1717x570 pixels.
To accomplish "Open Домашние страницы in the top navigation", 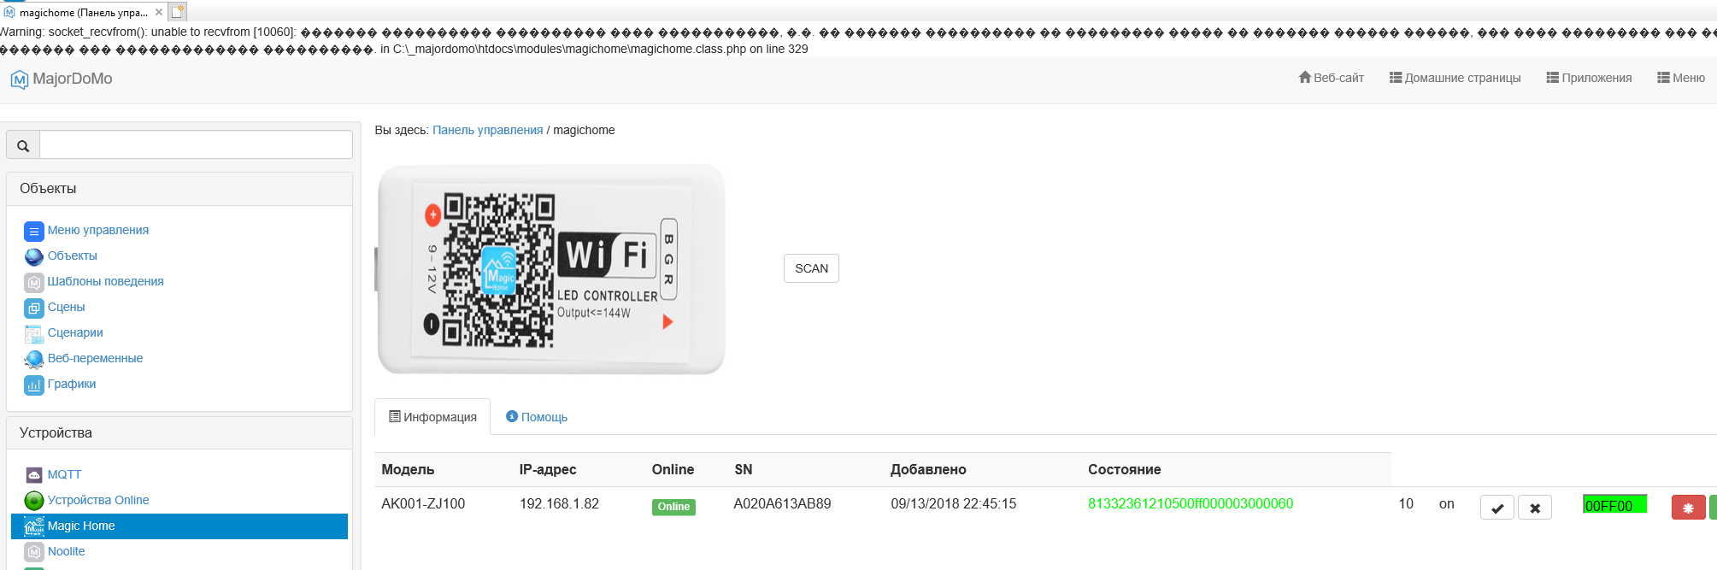I will pos(1455,78).
